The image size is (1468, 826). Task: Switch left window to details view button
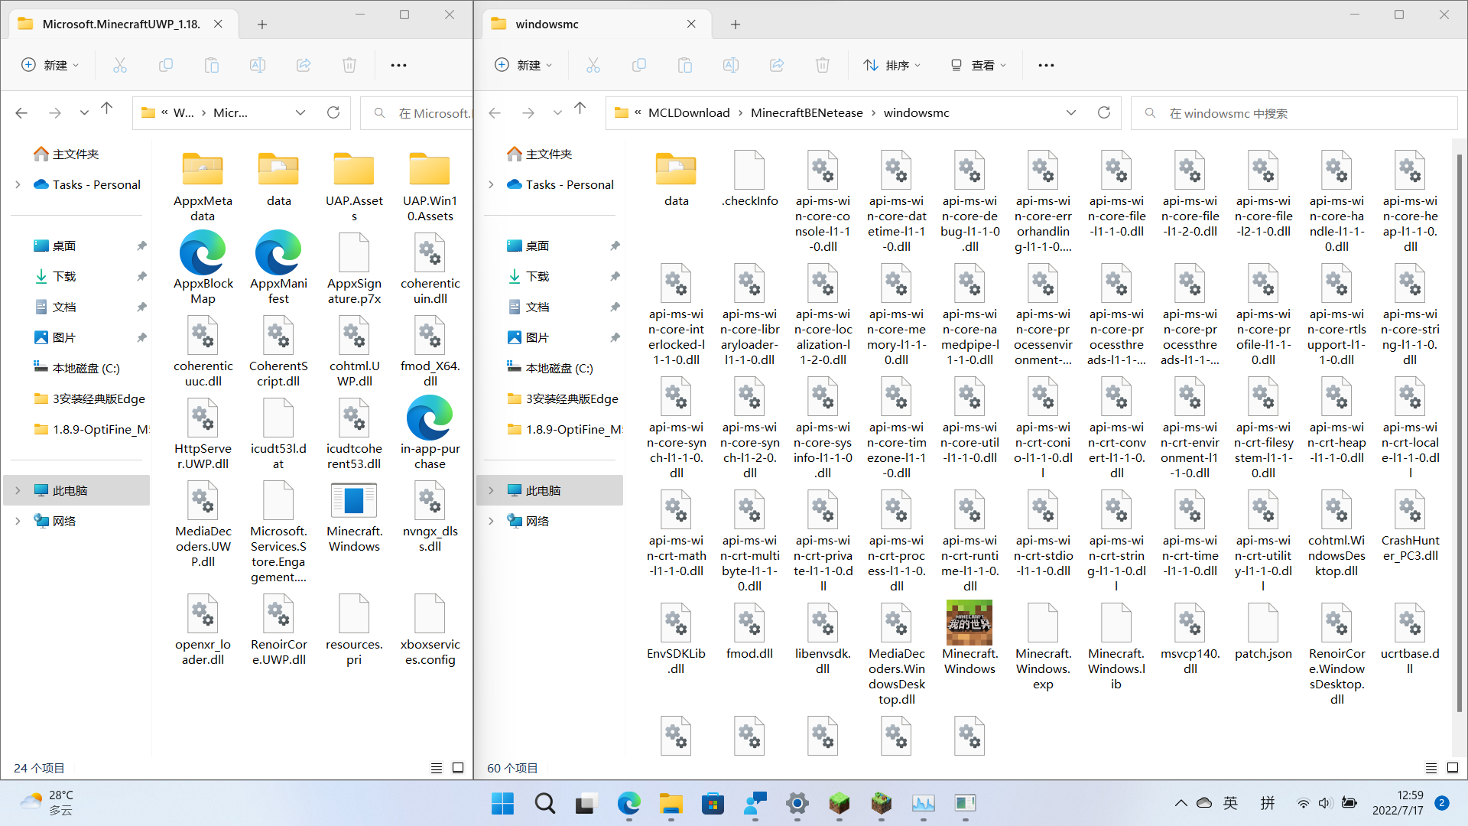tap(437, 768)
